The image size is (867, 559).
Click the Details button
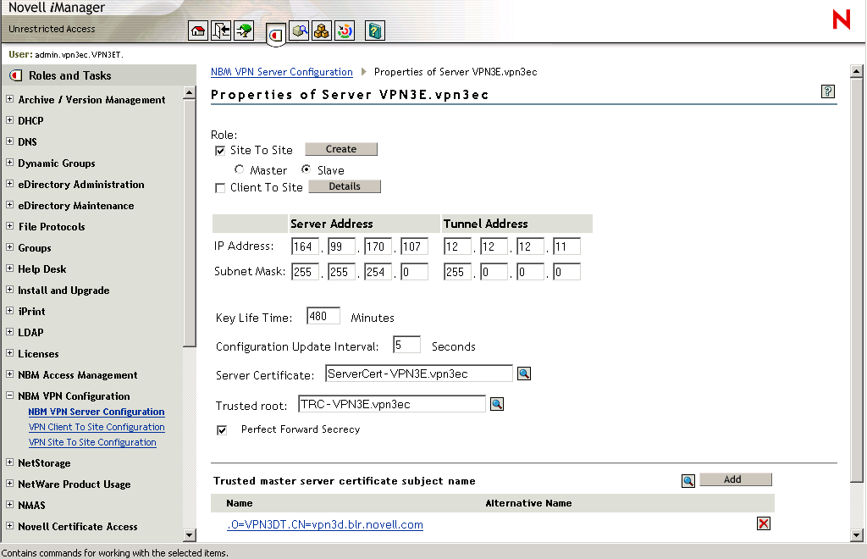tap(345, 186)
